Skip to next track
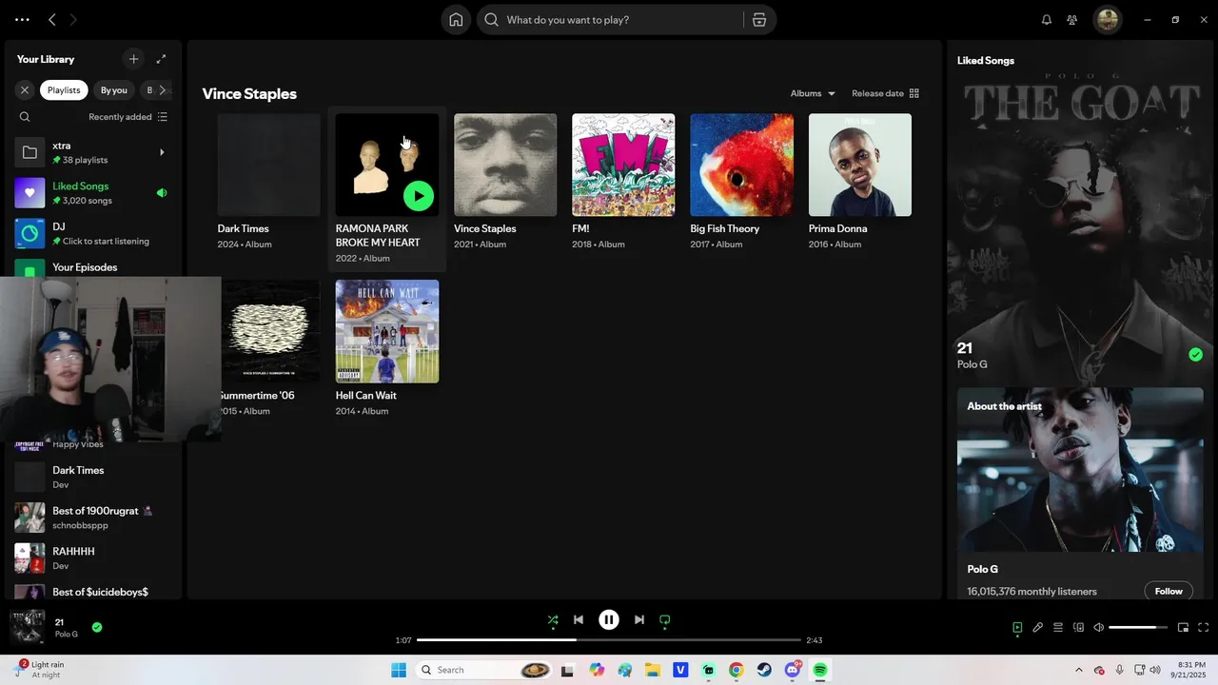1218x685 pixels. (639, 620)
